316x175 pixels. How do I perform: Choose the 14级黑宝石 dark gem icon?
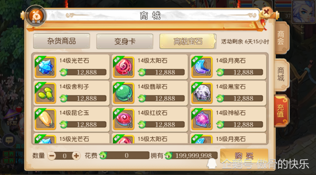click(x=202, y=93)
